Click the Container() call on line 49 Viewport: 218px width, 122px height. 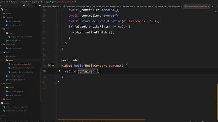click(x=88, y=72)
